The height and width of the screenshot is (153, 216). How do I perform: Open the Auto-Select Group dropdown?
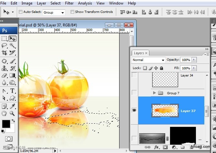[54, 12]
